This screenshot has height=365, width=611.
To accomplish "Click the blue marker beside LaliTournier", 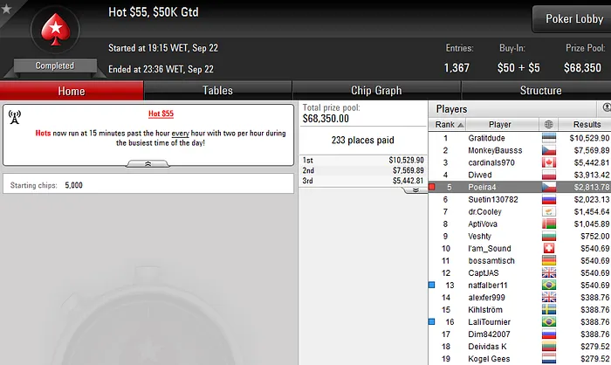I will click(432, 321).
